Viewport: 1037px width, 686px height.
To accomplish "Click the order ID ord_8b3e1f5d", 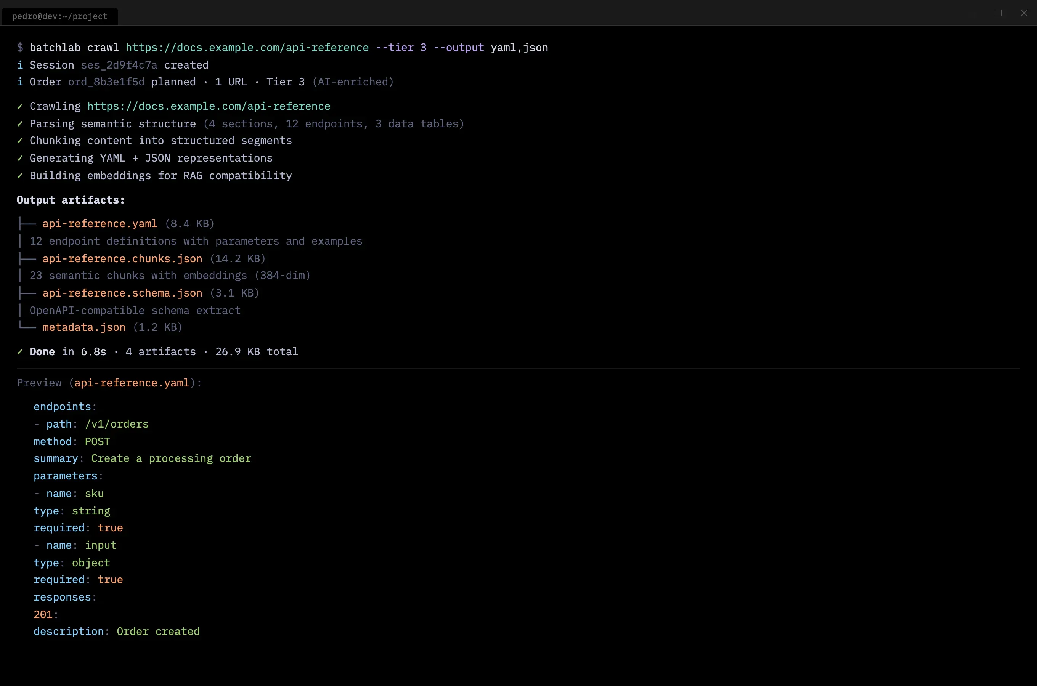I will click(106, 82).
